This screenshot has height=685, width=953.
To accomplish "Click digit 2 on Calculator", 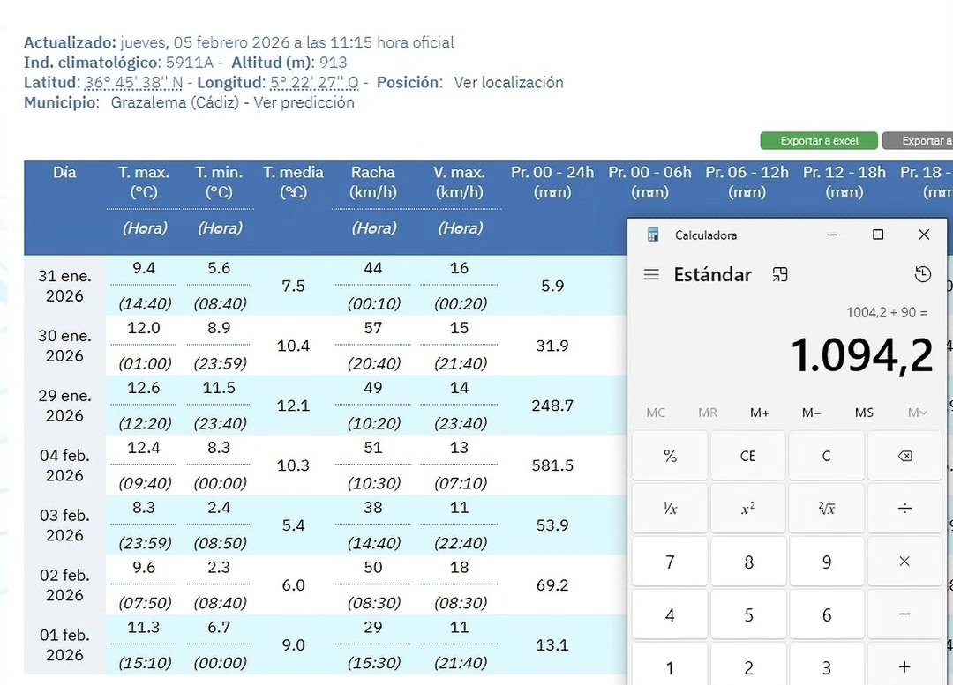I will [x=748, y=666].
